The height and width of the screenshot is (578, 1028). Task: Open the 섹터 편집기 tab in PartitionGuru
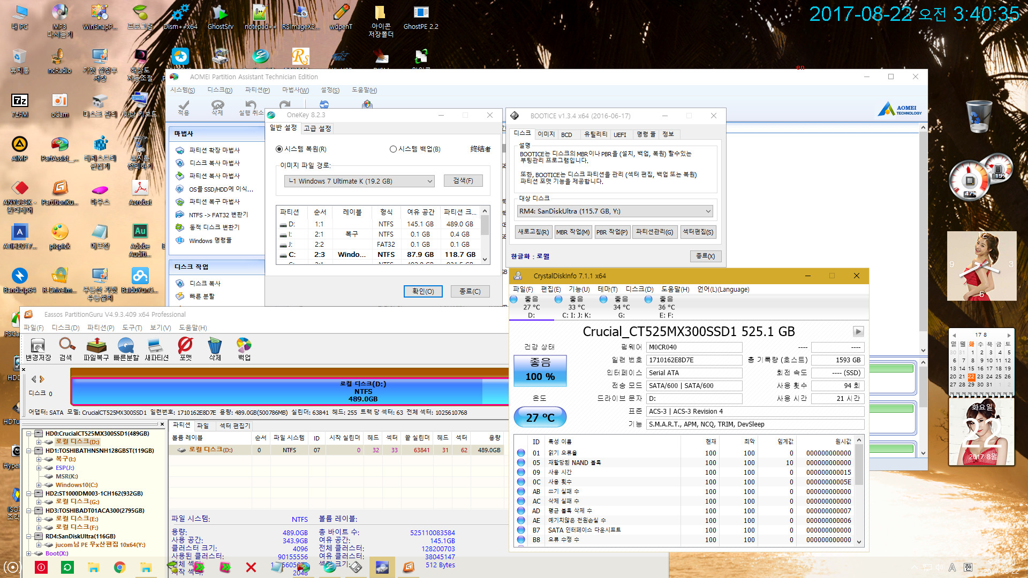(235, 425)
